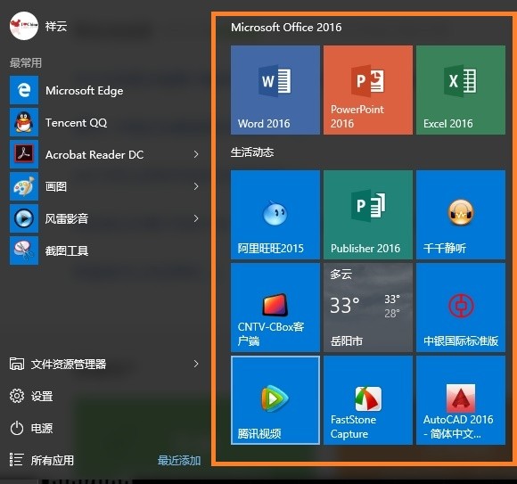Open the Word 2016 tile
The image size is (517, 484).
pyautogui.click(x=275, y=90)
